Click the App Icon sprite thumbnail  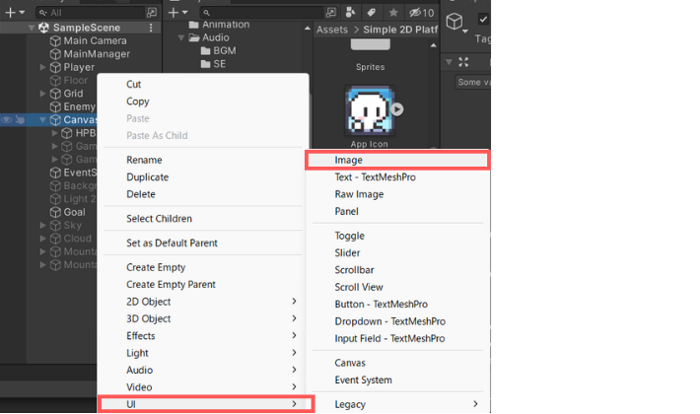coord(370,110)
